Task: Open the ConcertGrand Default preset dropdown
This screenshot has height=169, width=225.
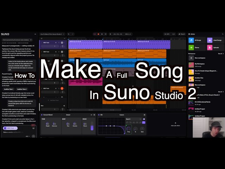Action: click(x=69, y=115)
